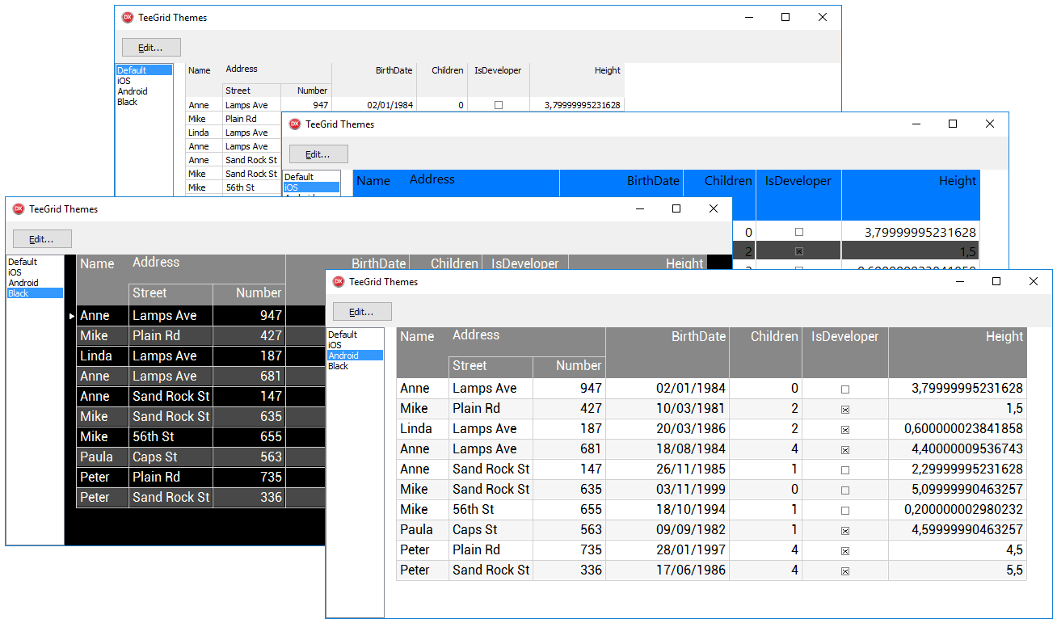Click the app icon in the iOS-themed window title bar

(295, 124)
